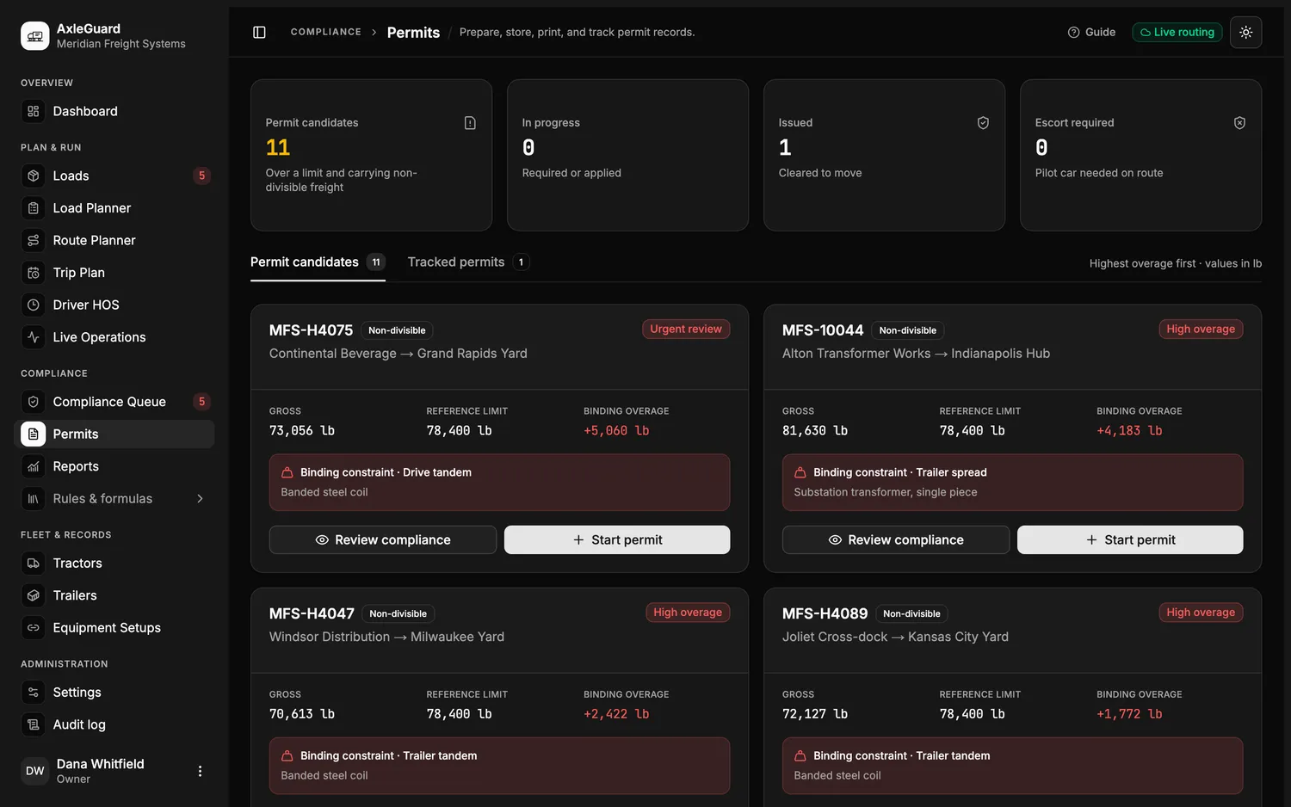
Task: Select the Driver HOS clock icon
Action: pyautogui.click(x=34, y=305)
